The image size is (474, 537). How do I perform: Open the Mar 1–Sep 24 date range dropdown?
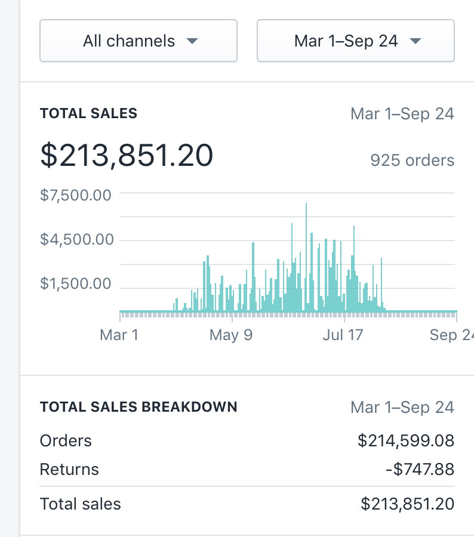[355, 41]
